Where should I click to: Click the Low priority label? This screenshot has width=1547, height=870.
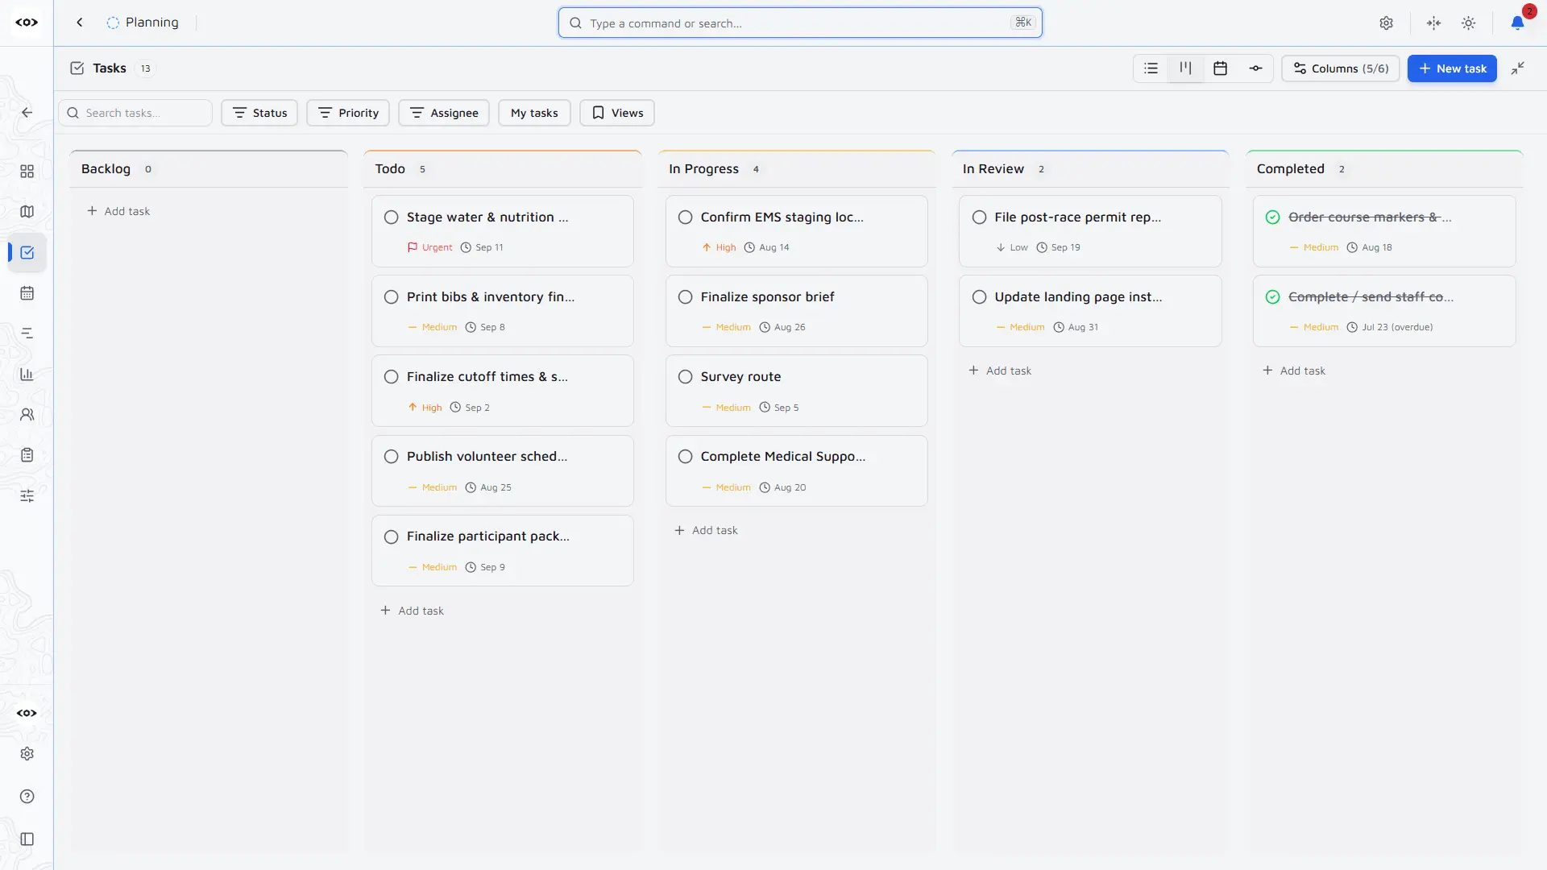pos(1012,247)
